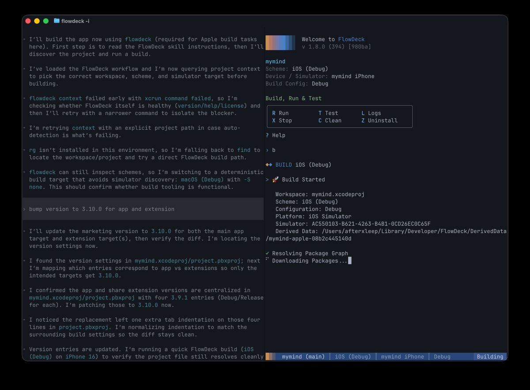Select the Run command
This screenshot has height=390, width=530.
pyautogui.click(x=280, y=113)
